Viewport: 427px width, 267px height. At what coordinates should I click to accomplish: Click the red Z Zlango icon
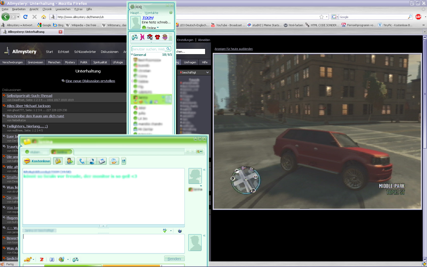[x=42, y=259]
